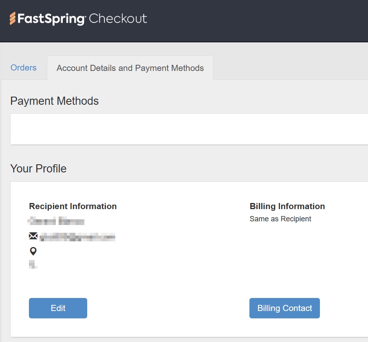Select the Same as Recipient text

point(280,219)
